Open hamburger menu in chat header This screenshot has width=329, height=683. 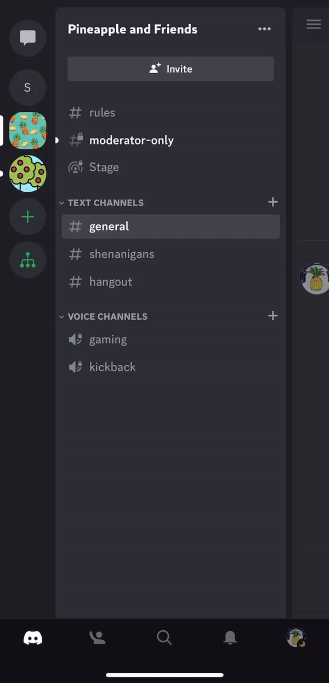coord(314,24)
